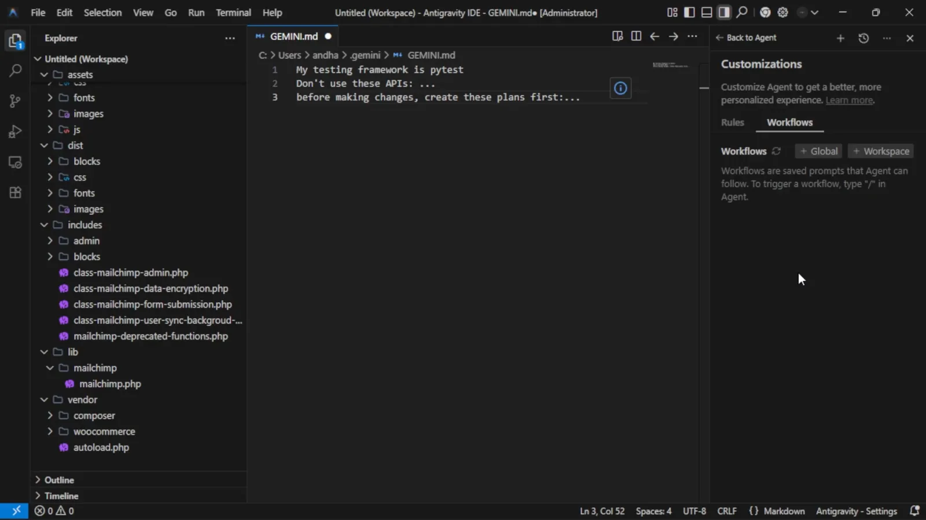The width and height of the screenshot is (926, 520).
Task: Open the markdown preview to the side
Action: coord(618,36)
